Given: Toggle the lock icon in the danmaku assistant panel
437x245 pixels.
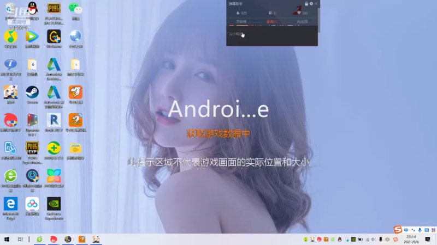Looking at the screenshot, I should point(306,4).
